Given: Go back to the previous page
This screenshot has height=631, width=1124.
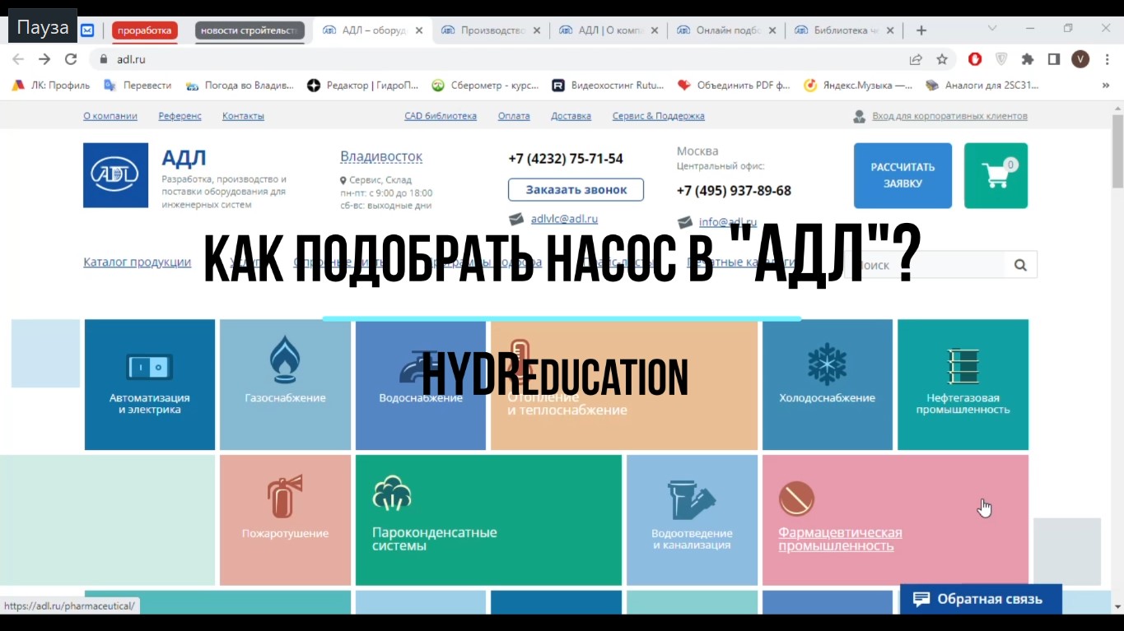Looking at the screenshot, I should pyautogui.click(x=18, y=59).
